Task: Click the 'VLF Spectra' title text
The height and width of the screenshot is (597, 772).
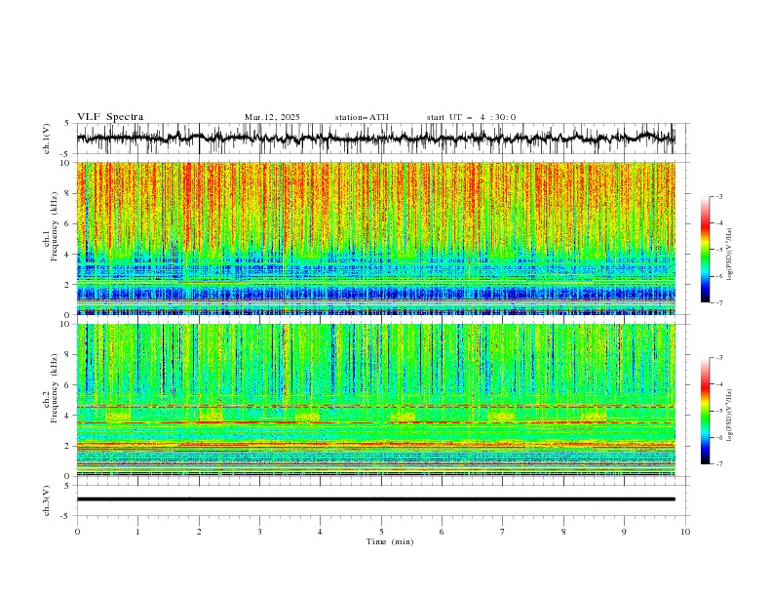Action: click(110, 117)
